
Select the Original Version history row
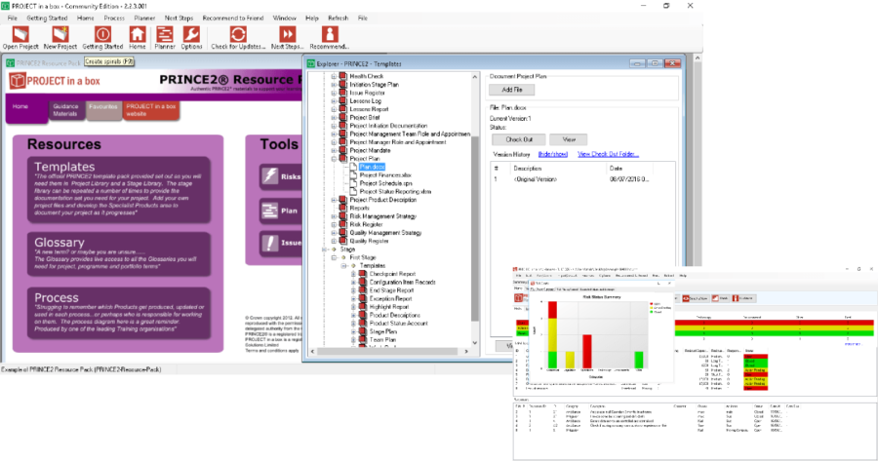coord(582,179)
